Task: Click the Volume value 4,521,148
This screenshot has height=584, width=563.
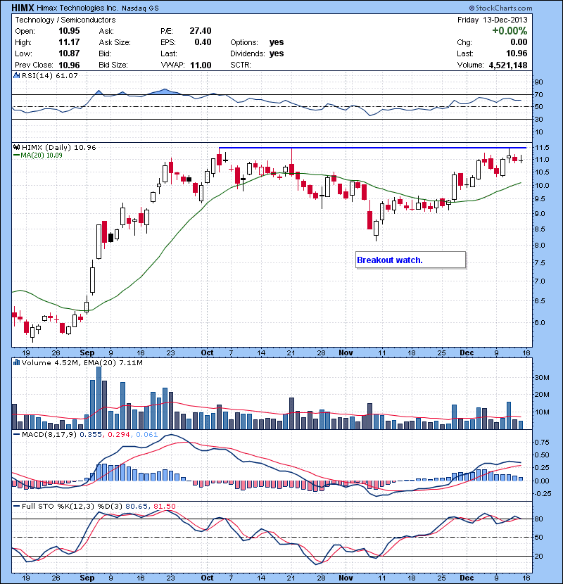Action: point(508,65)
